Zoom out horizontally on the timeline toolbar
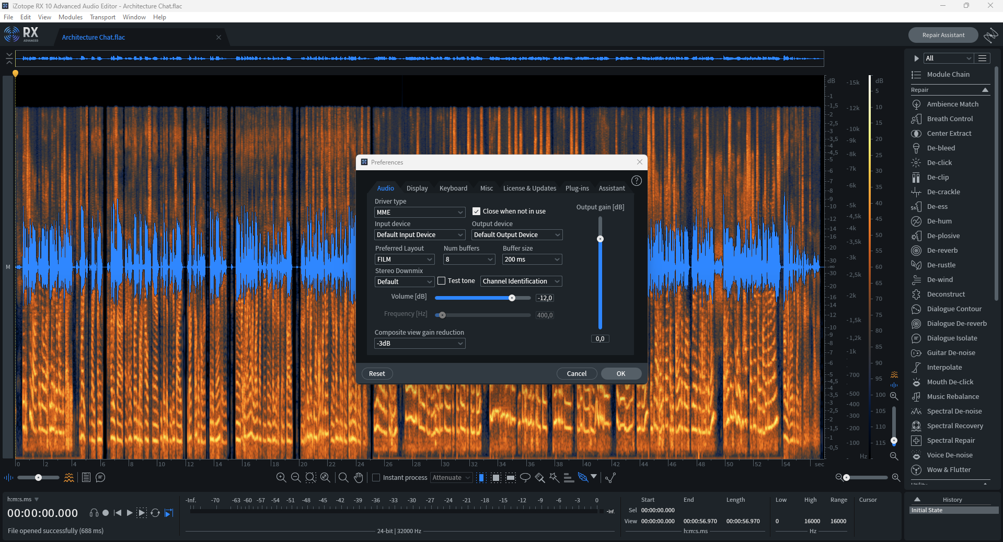Image resolution: width=1003 pixels, height=542 pixels. (296, 477)
